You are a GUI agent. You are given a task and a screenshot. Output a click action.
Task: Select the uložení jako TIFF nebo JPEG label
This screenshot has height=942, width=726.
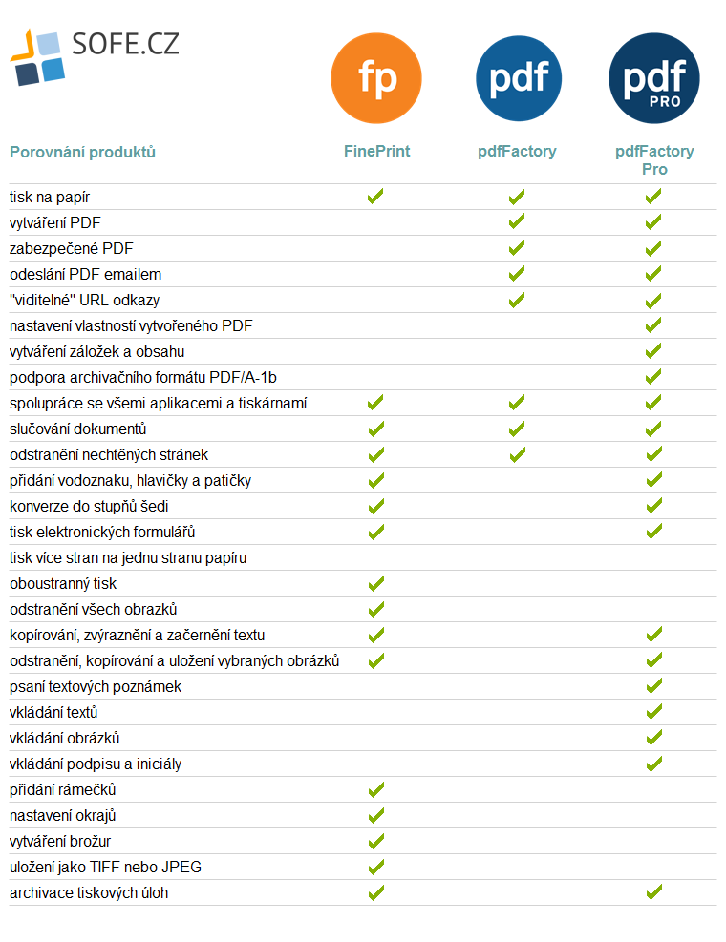tap(105, 867)
